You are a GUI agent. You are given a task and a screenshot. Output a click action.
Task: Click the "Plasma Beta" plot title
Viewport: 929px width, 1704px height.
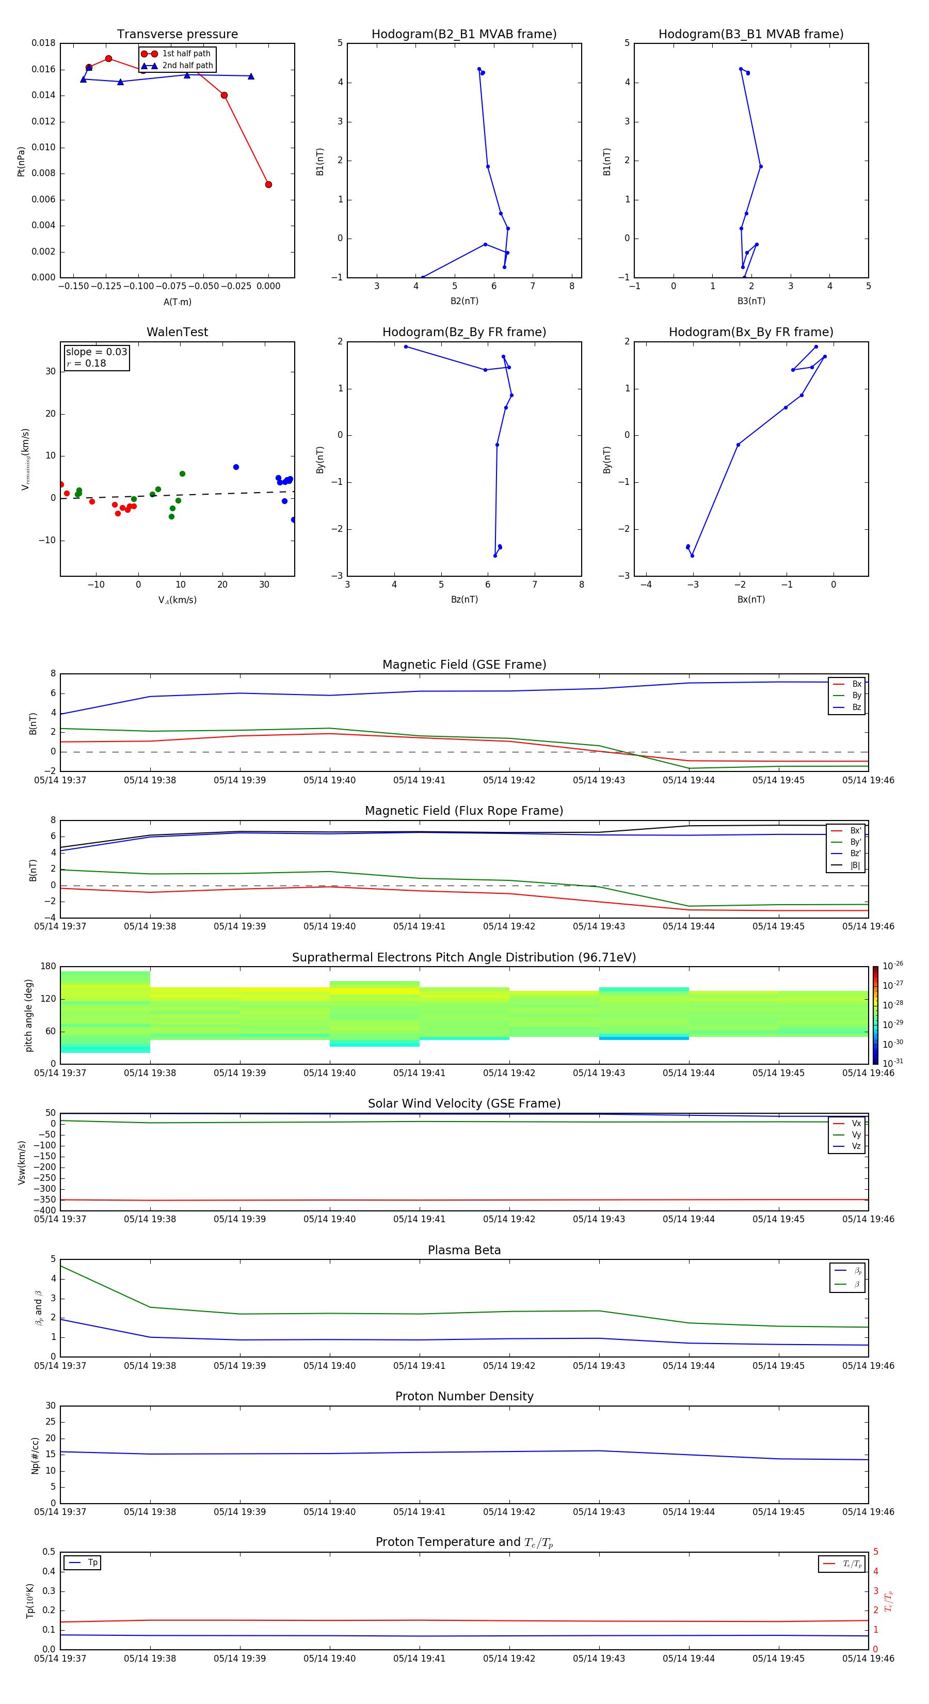tap(464, 1250)
